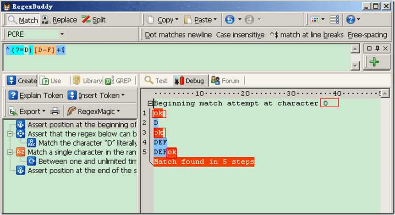This screenshot has width=395, height=215.
Task: Collapse the Beginning match attempt node
Action: pos(150,103)
